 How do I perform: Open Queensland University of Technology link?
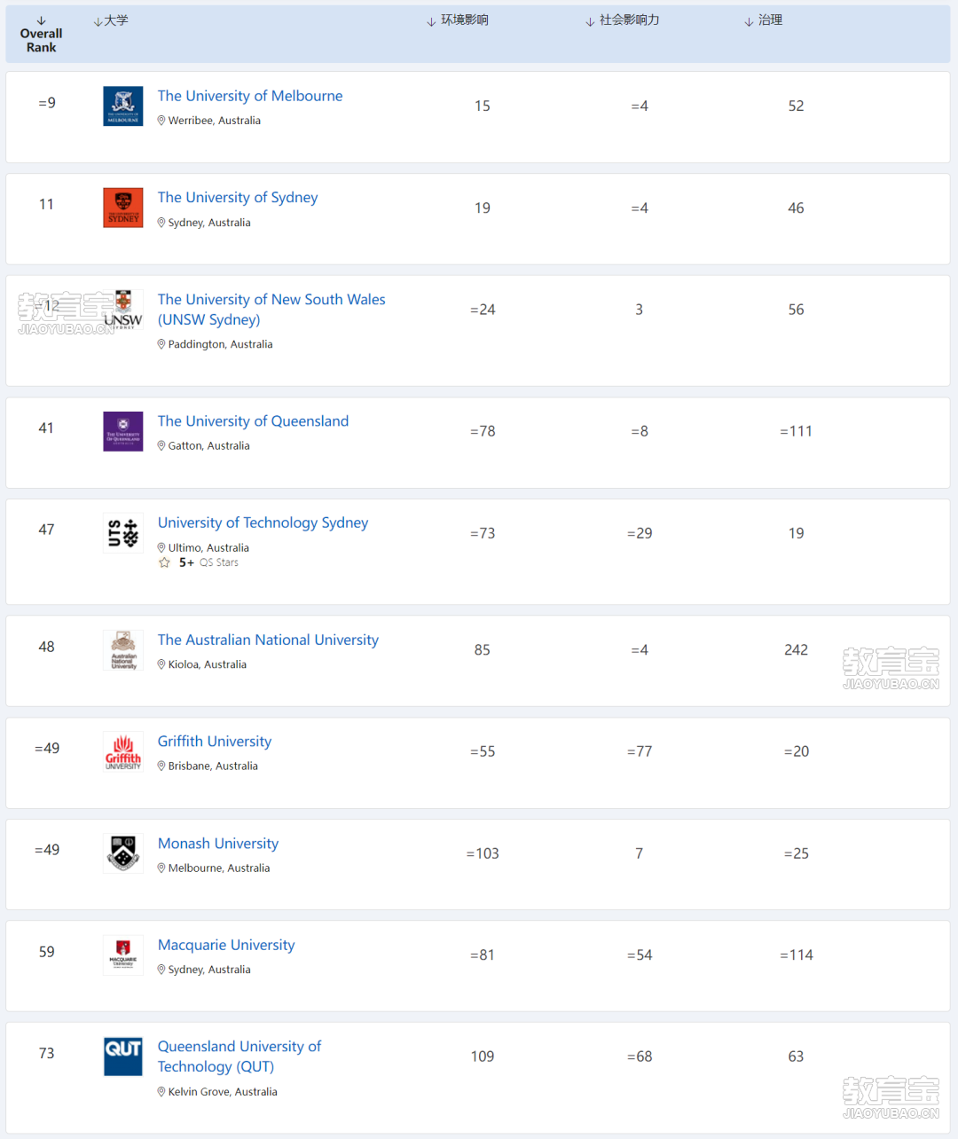click(x=239, y=1057)
